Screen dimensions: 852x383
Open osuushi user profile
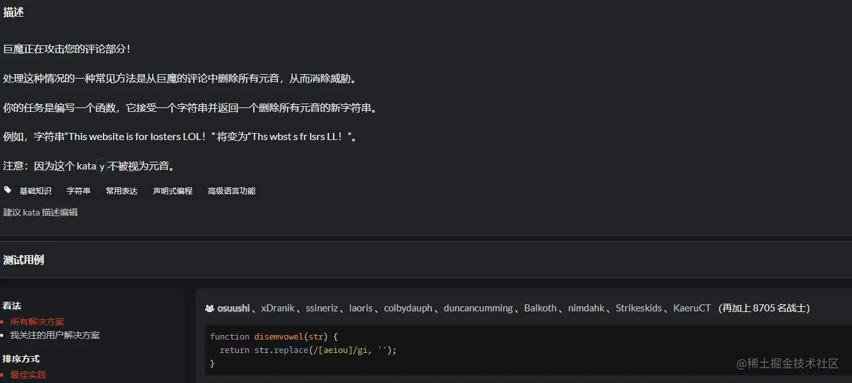(x=233, y=308)
